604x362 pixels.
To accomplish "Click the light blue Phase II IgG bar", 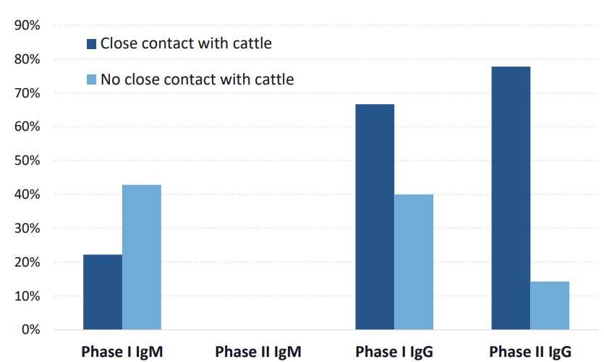I will [550, 305].
